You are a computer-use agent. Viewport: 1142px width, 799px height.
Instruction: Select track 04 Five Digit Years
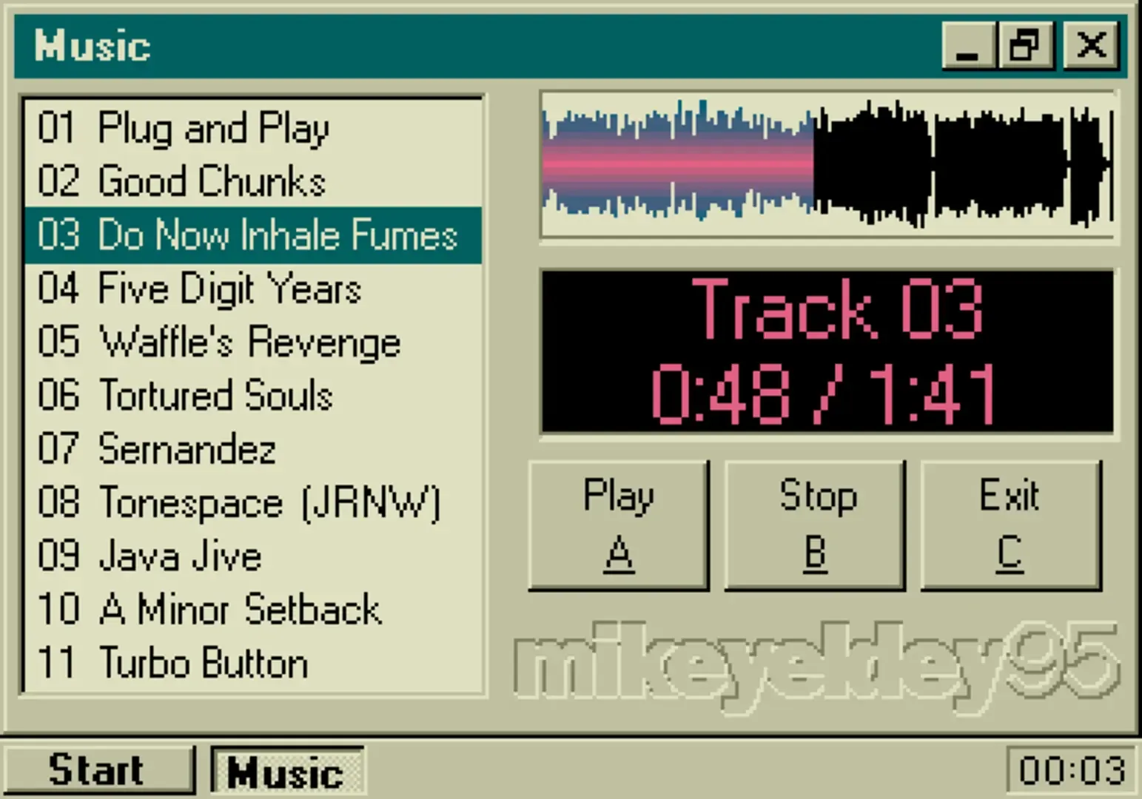199,289
